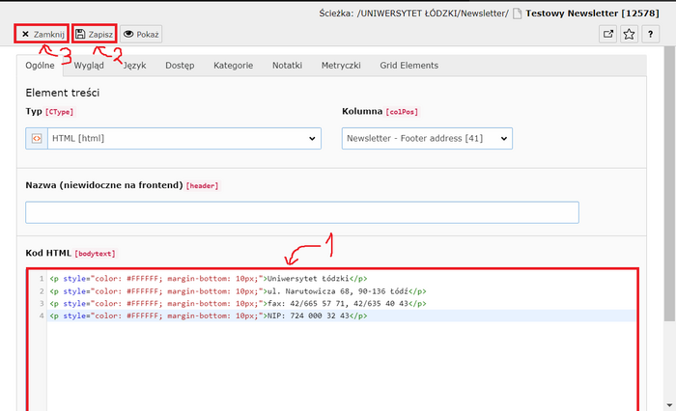Screen dimensions: 676x411
Task: Bookmark this record with the star icon
Action: (630, 34)
